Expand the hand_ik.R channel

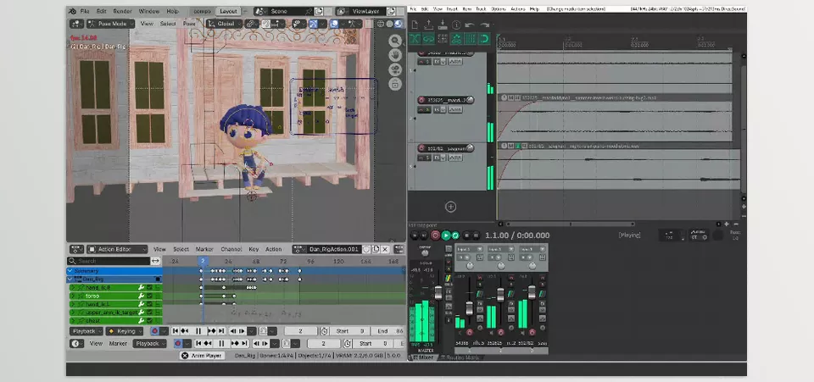73,287
